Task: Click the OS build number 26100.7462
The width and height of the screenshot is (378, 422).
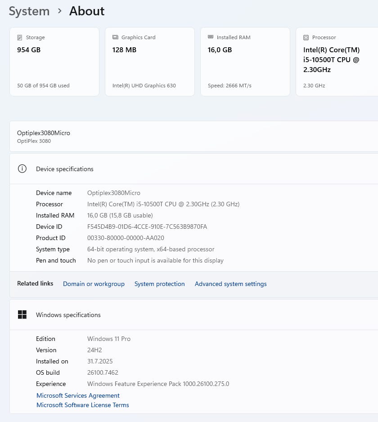Action: pyautogui.click(x=103, y=372)
